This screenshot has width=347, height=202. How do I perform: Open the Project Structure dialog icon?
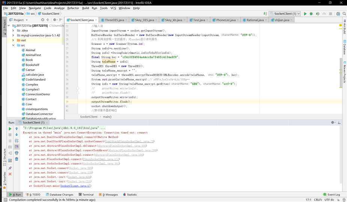[338, 14]
